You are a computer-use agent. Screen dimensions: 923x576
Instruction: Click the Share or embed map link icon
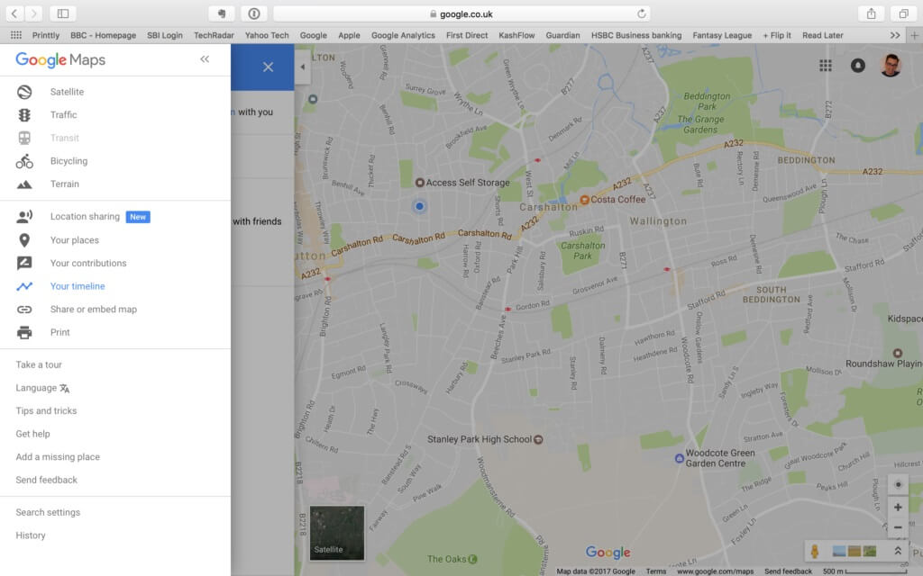tap(24, 310)
